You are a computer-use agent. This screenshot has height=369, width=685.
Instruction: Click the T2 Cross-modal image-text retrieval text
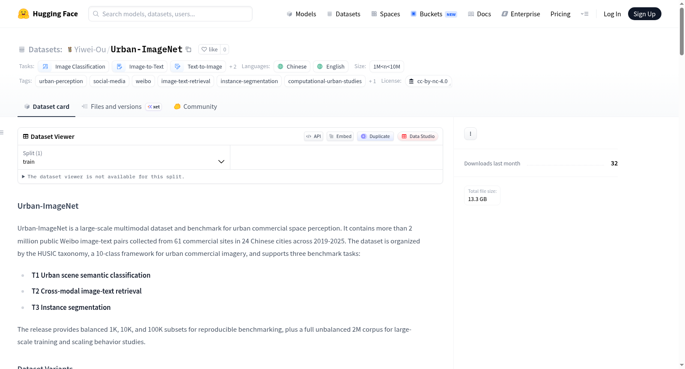[86, 291]
